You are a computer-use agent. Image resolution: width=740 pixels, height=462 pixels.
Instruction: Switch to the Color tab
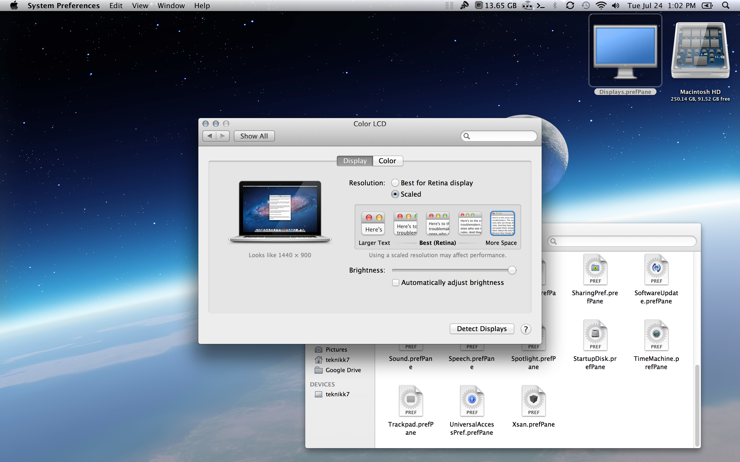[x=387, y=161]
